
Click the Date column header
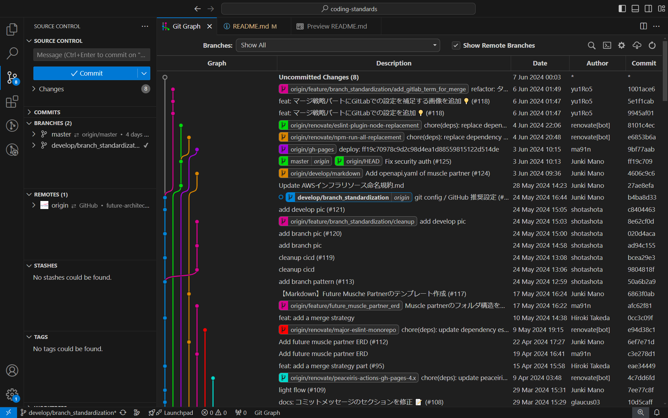[540, 63]
